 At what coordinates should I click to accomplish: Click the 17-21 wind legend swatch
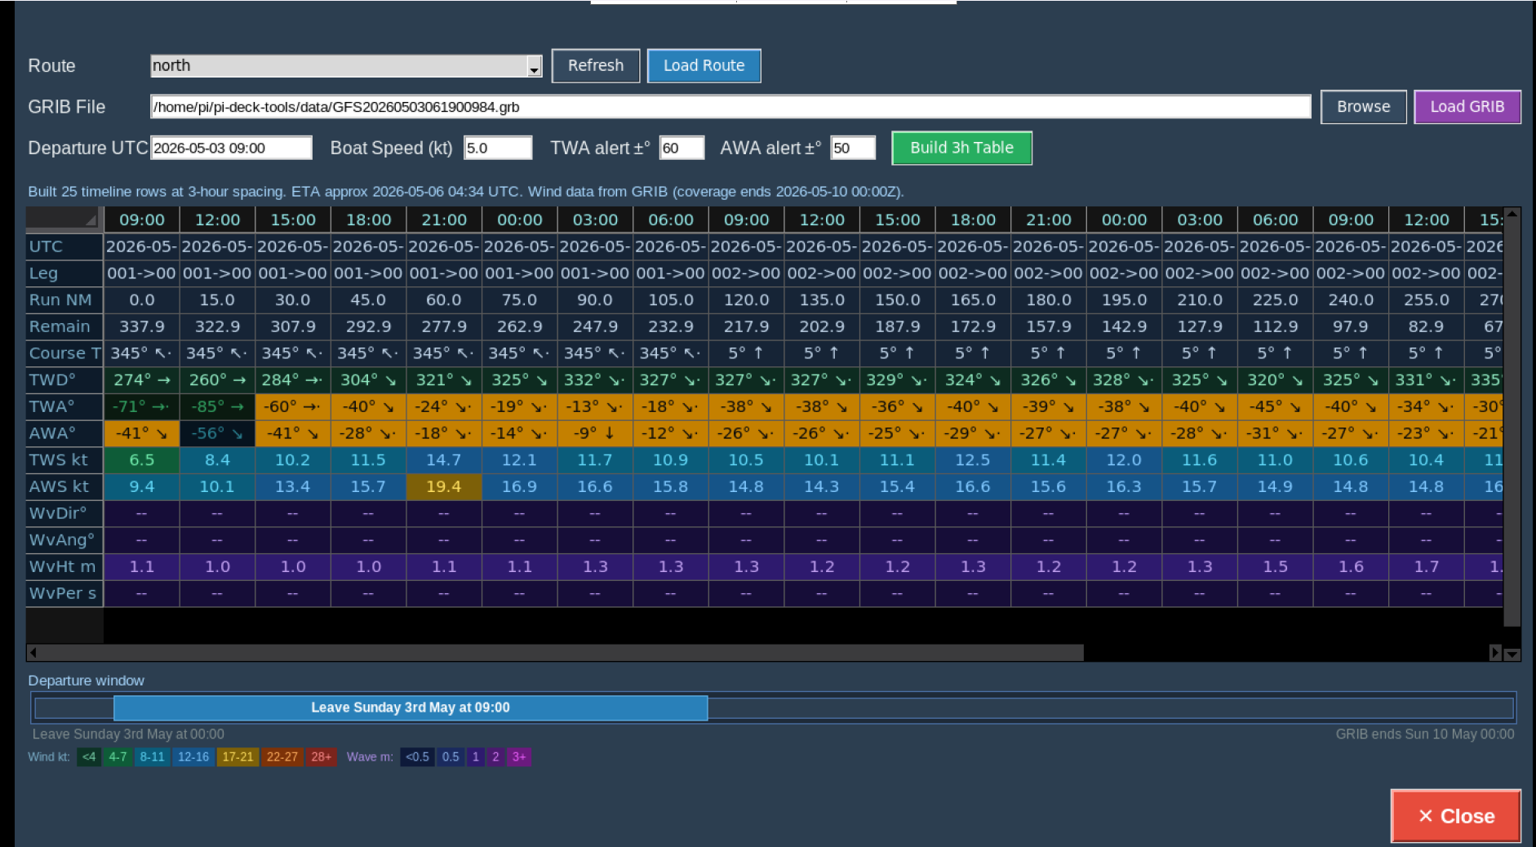tap(238, 757)
